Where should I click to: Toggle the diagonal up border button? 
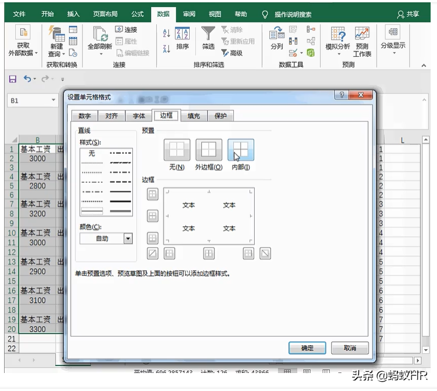point(153,253)
